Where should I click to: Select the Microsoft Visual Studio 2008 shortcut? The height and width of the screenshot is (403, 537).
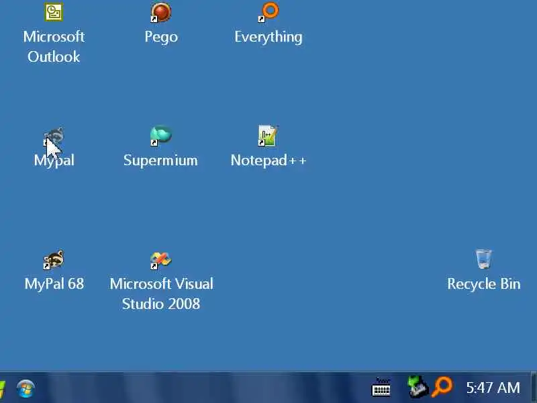pos(161,261)
